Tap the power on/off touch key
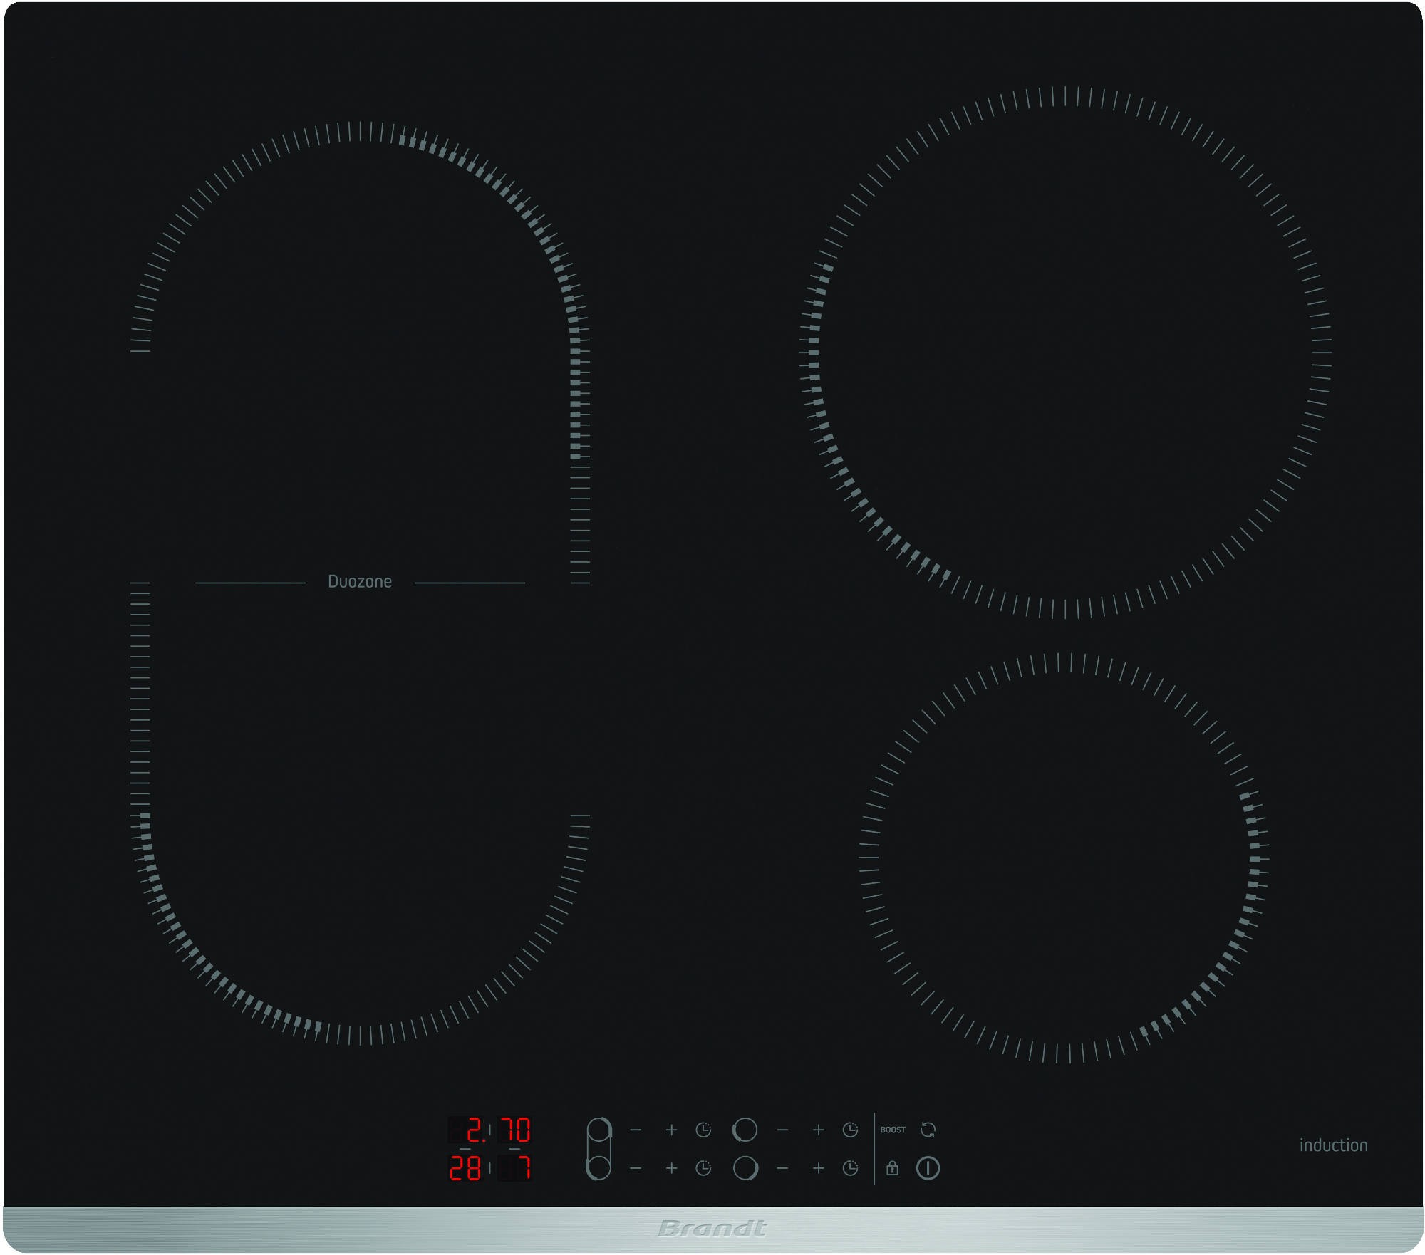Image resolution: width=1425 pixels, height=1255 pixels. coord(928,1168)
